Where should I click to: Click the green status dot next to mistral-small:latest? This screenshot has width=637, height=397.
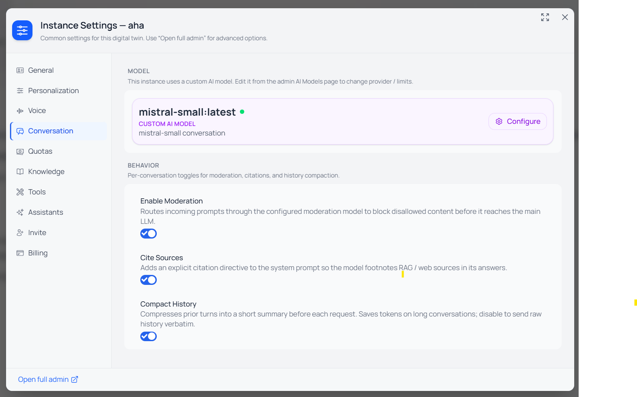(x=242, y=112)
